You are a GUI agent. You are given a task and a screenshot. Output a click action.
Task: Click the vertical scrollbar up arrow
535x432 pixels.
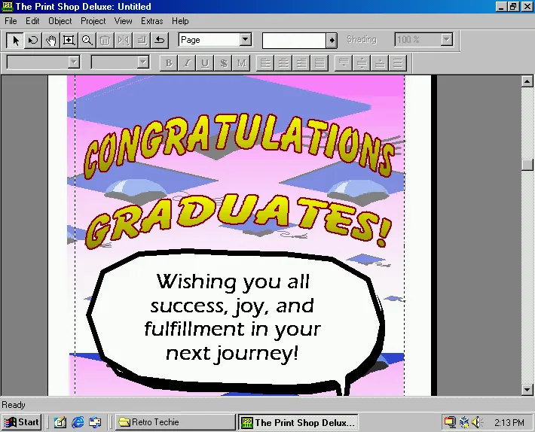(527, 81)
